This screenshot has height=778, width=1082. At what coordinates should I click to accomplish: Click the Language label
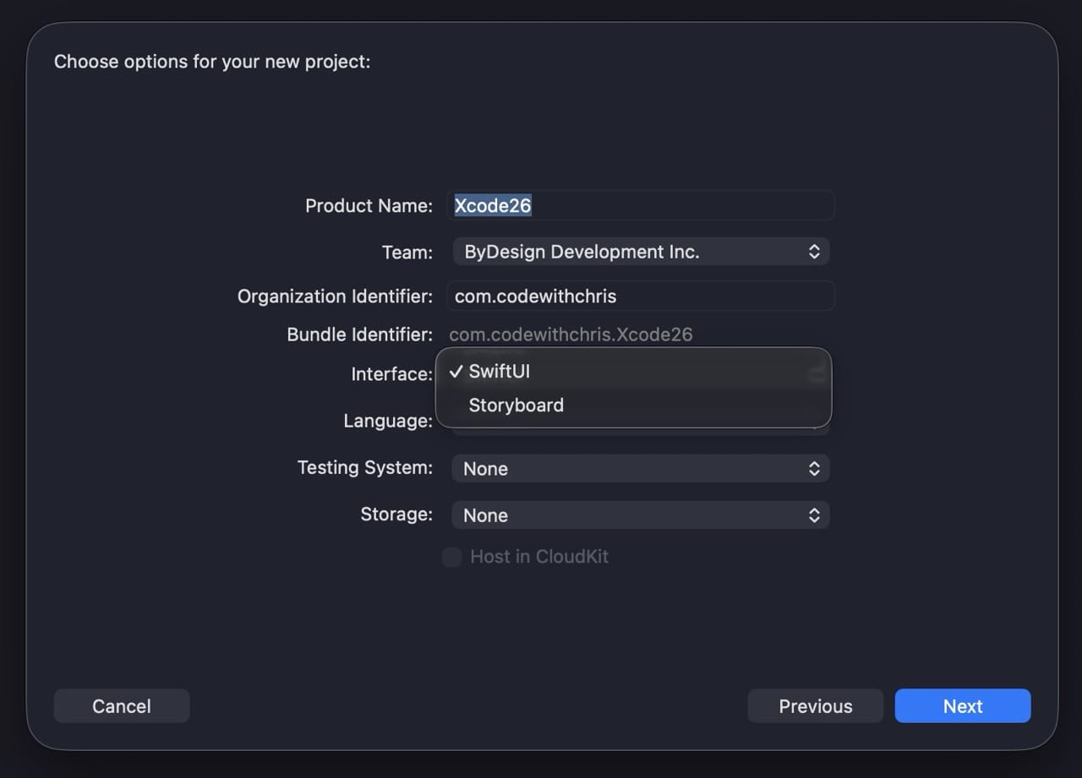click(x=388, y=421)
